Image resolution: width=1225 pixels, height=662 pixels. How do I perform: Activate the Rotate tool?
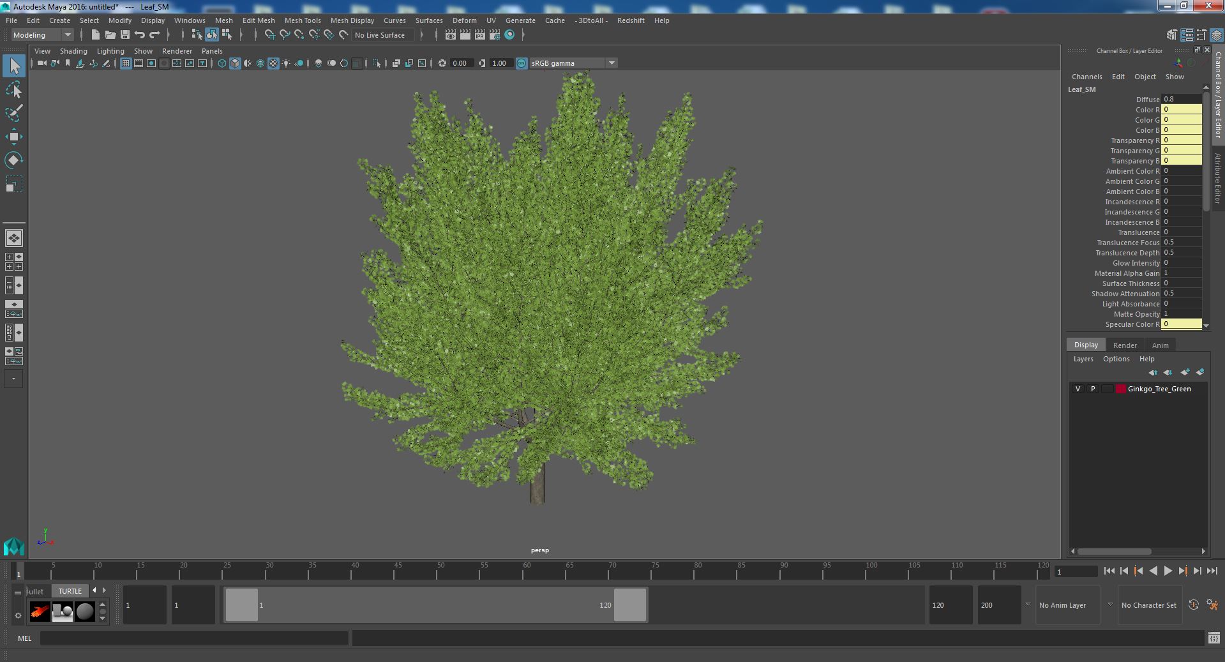click(x=14, y=160)
